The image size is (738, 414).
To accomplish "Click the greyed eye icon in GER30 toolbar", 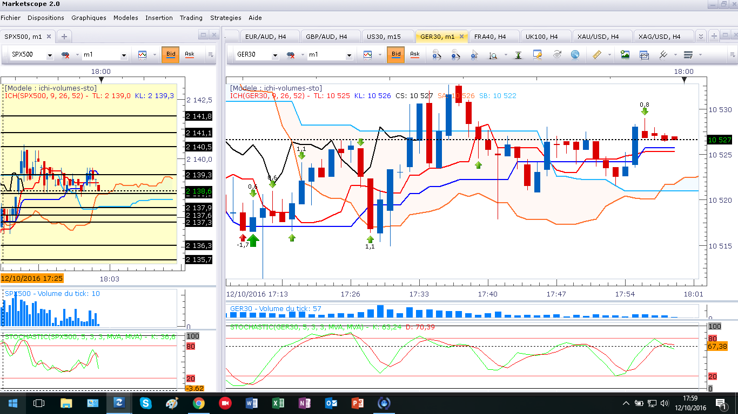I will (x=557, y=54).
